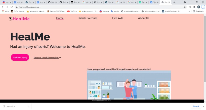The height and width of the screenshot is (110, 206).
Task: Go back to the previous page
Action: click(x=3, y=7)
